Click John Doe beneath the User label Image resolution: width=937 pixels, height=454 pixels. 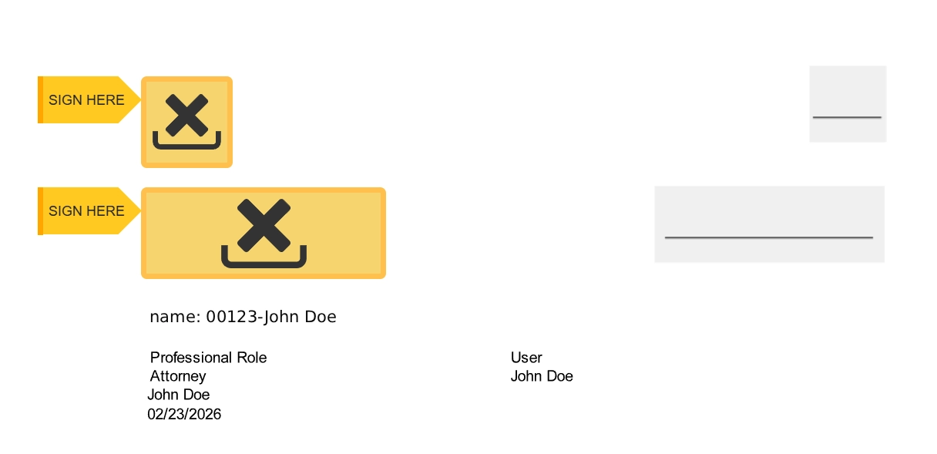click(542, 376)
